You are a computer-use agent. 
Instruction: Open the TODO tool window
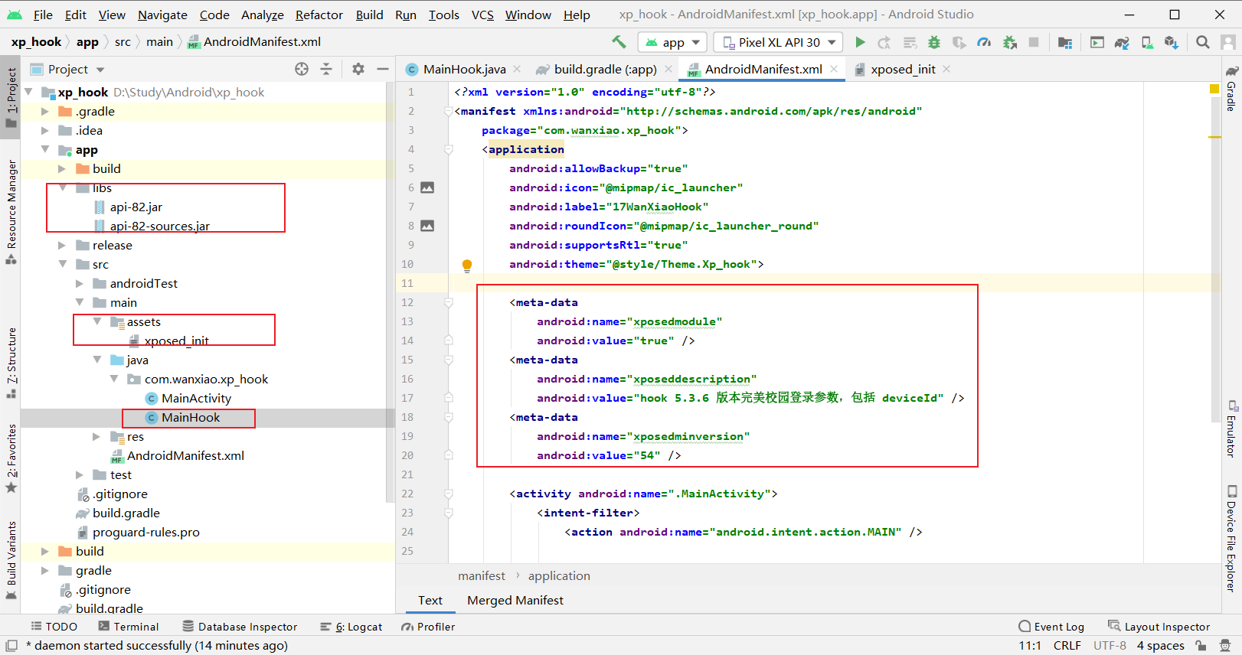click(x=54, y=627)
